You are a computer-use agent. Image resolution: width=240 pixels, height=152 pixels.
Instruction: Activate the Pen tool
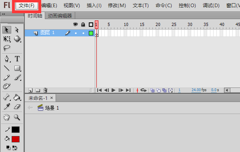click(x=7, y=59)
